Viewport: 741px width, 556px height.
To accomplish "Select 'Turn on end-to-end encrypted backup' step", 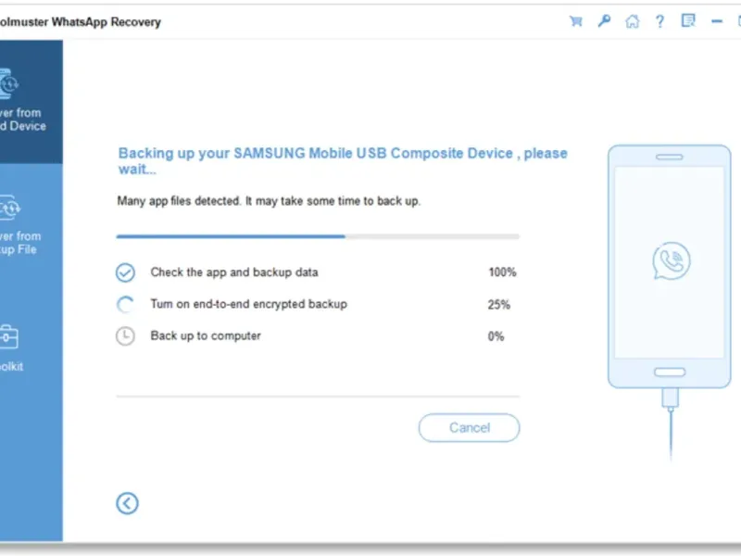I will point(248,304).
